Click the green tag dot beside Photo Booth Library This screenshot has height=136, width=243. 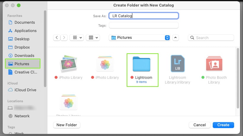[x=203, y=77]
